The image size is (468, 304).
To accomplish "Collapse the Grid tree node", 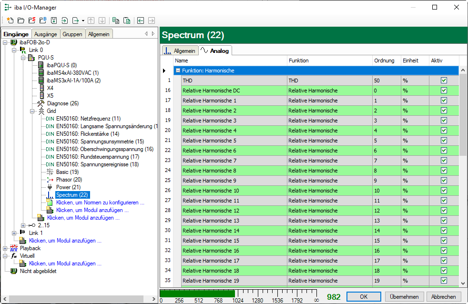I will [x=33, y=111].
